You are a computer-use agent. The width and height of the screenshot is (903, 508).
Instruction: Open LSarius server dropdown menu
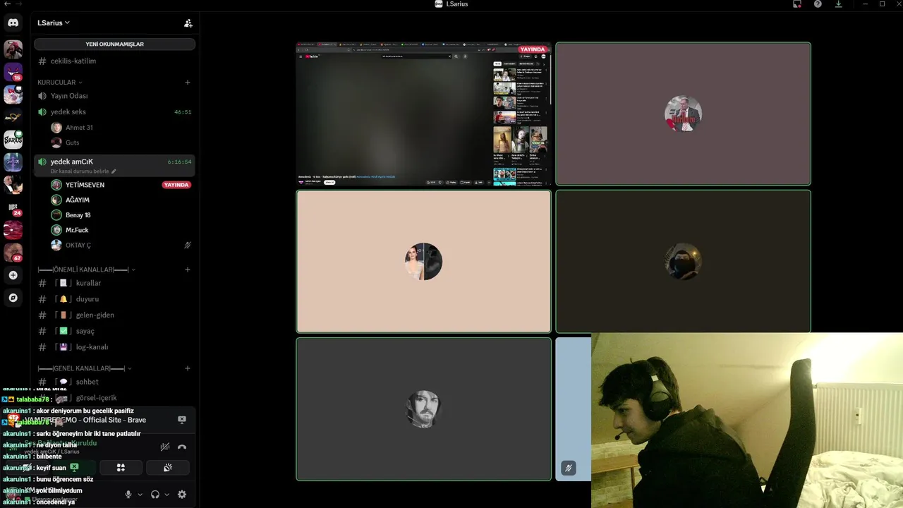click(54, 23)
